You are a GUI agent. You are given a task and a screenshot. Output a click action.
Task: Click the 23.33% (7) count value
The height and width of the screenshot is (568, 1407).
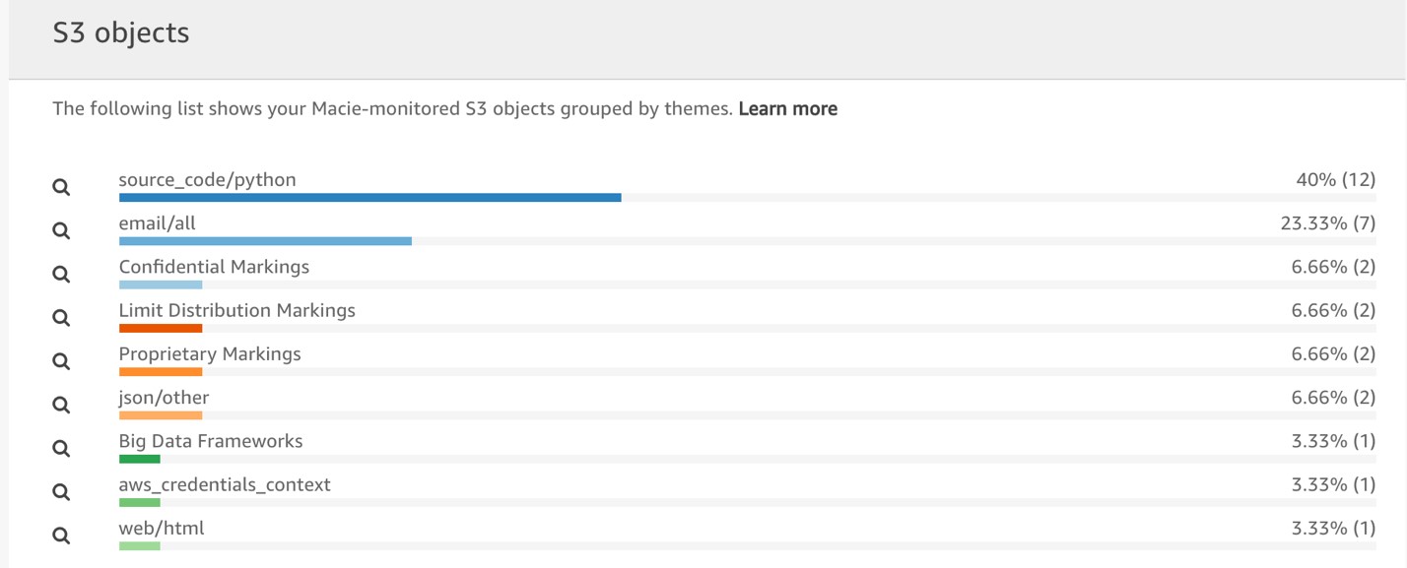1327,223
